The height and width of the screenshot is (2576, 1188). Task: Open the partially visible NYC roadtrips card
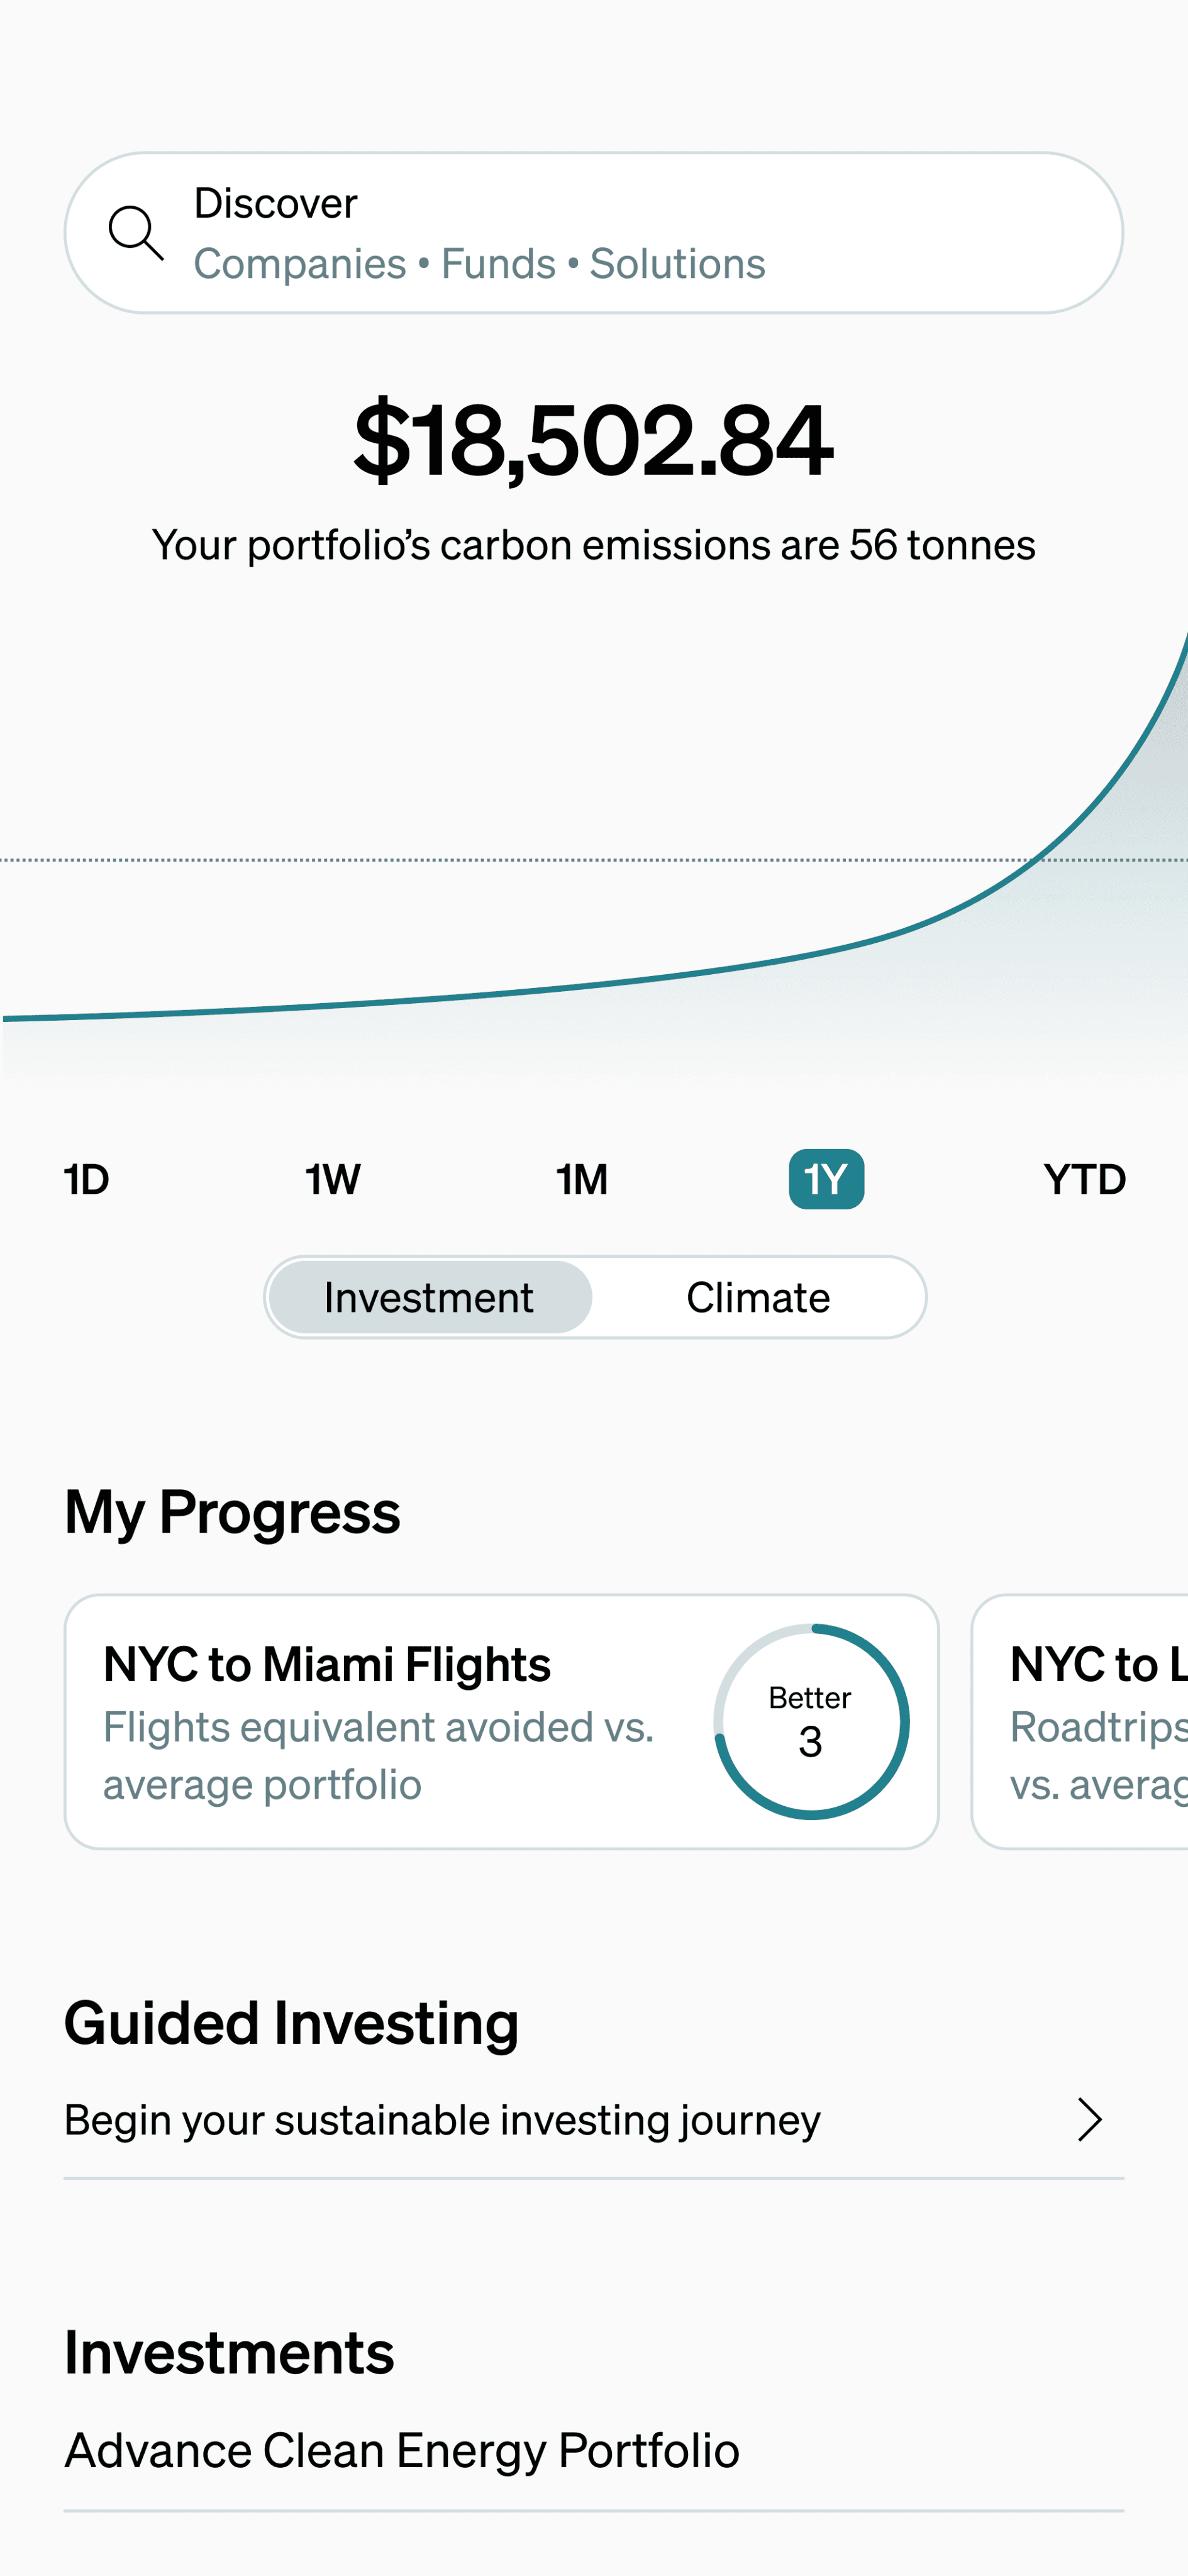click(1080, 1721)
